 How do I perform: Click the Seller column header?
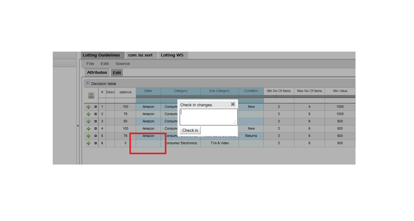pyautogui.click(x=148, y=91)
